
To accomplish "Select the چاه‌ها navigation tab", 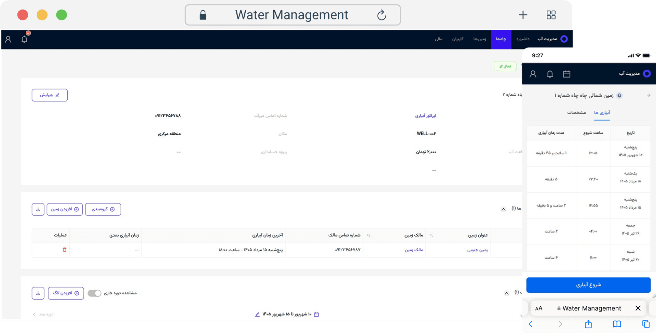I will [x=501, y=39].
